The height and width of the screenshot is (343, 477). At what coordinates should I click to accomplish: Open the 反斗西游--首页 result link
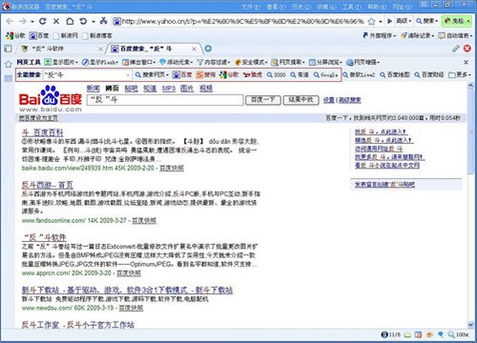(x=48, y=185)
